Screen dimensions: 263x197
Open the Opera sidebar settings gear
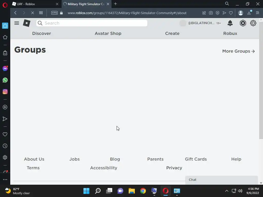point(5,157)
